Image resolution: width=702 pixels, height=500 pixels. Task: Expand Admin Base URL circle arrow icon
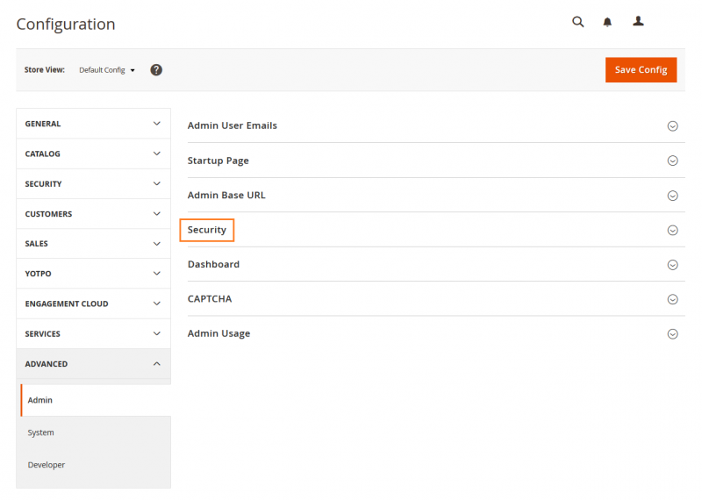click(672, 196)
